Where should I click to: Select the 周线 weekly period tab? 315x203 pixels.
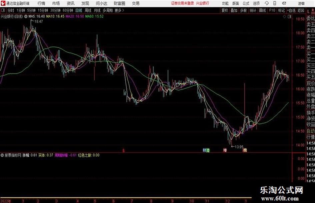tap(88, 10)
